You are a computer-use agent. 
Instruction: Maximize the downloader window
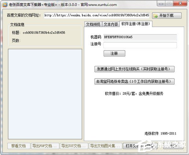click(x=169, y=3)
